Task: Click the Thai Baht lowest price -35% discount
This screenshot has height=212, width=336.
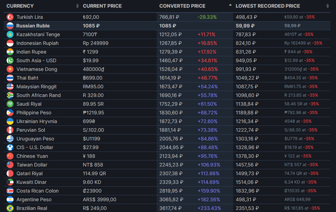Action: point(312,78)
